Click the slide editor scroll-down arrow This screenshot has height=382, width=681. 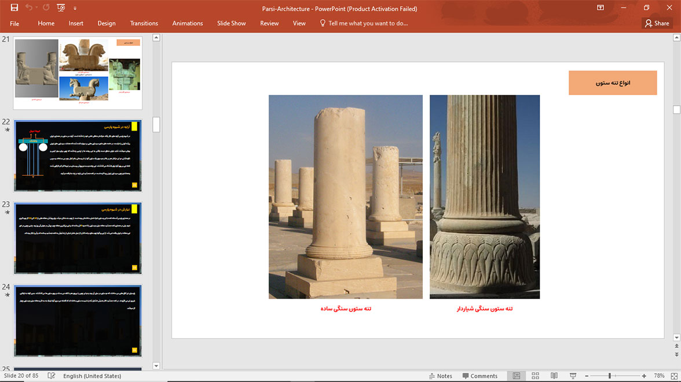coord(676,338)
